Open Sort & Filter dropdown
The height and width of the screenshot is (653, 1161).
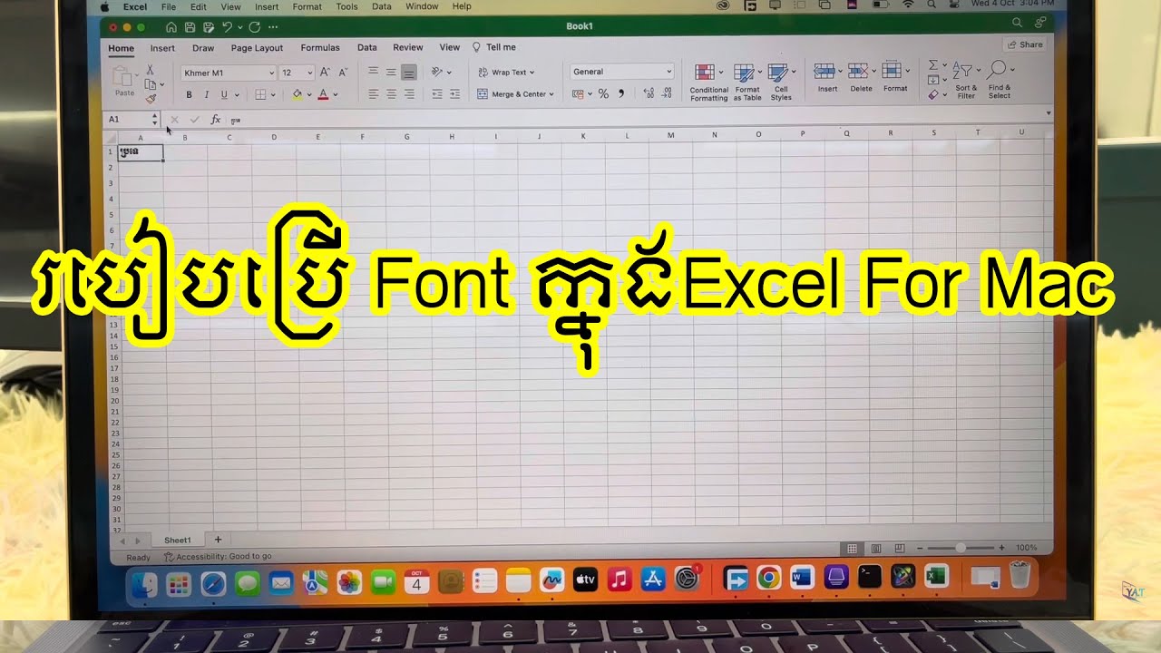(966, 81)
